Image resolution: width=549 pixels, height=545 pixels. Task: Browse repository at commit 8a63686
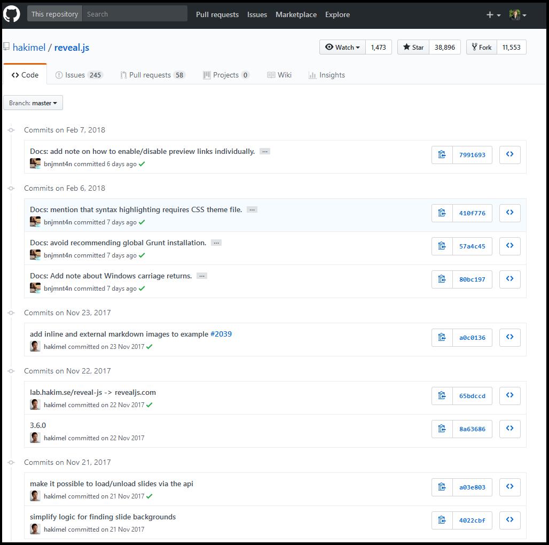point(509,429)
